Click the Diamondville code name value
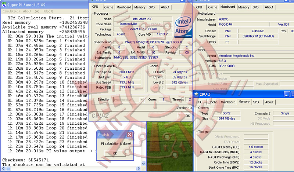This screenshot has height=172, width=294. tap(128, 24)
